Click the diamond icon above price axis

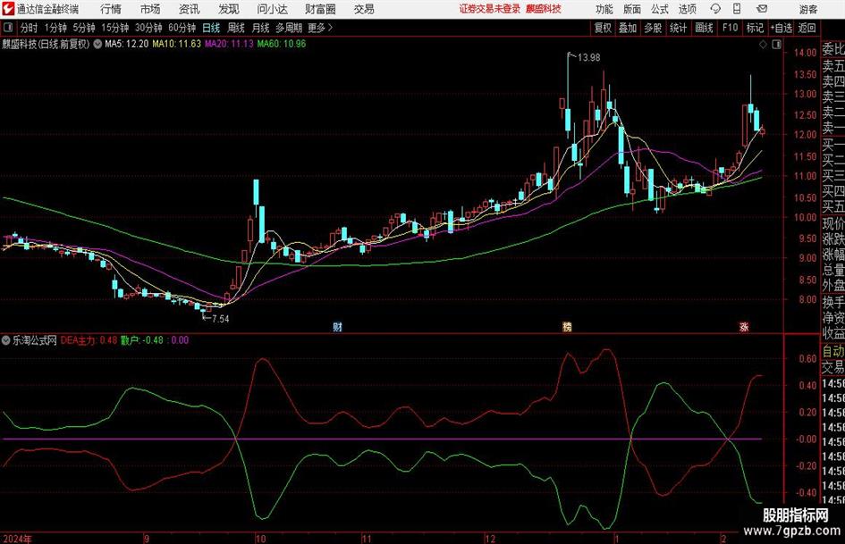763,45
